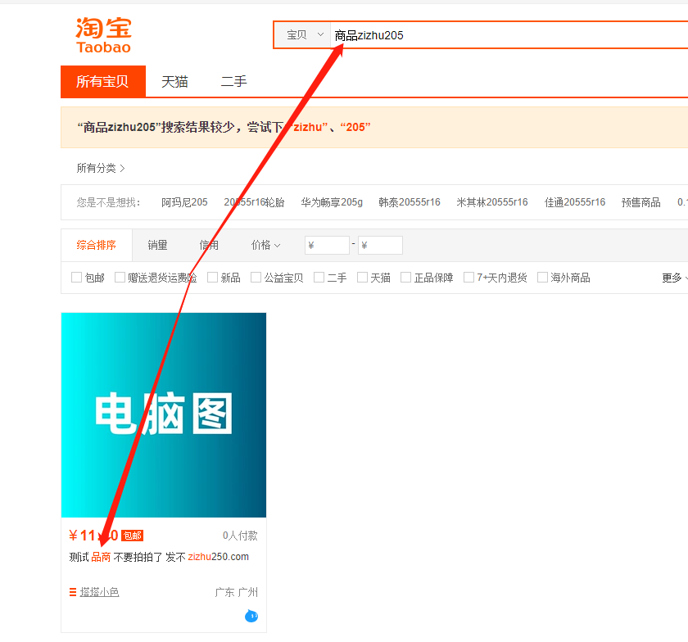Click the orange shop icon beside 塔塔小色
This screenshot has width=688, height=642.
tap(73, 592)
